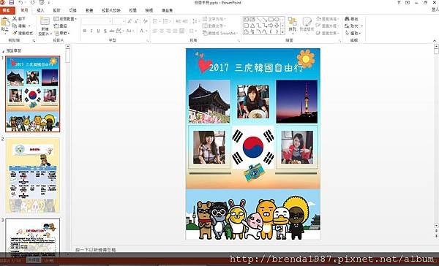439x266 pixels.
Task: Open the Shape Fill dropdown
Action: click(327, 19)
